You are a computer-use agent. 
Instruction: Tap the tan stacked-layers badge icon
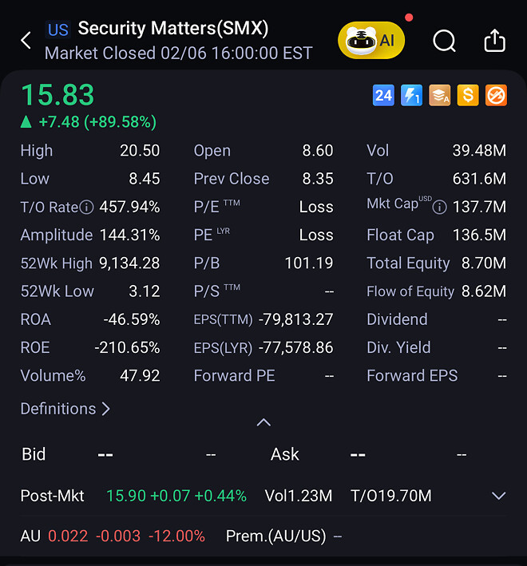[439, 96]
